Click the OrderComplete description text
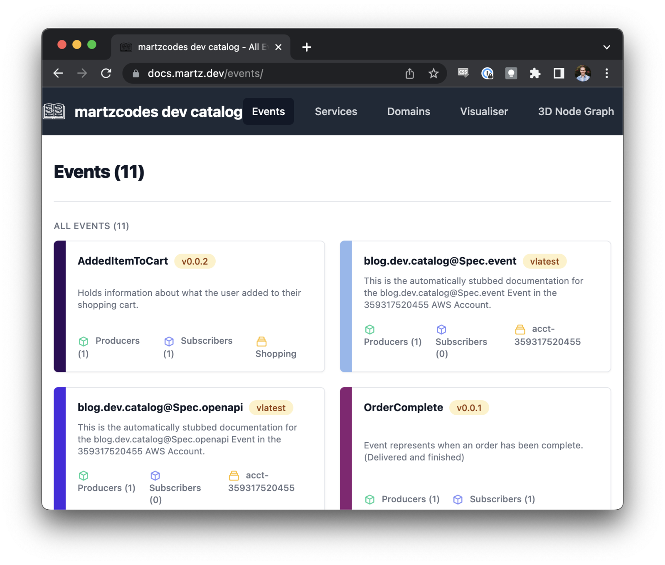Image resolution: width=665 pixels, height=565 pixels. tap(473, 451)
